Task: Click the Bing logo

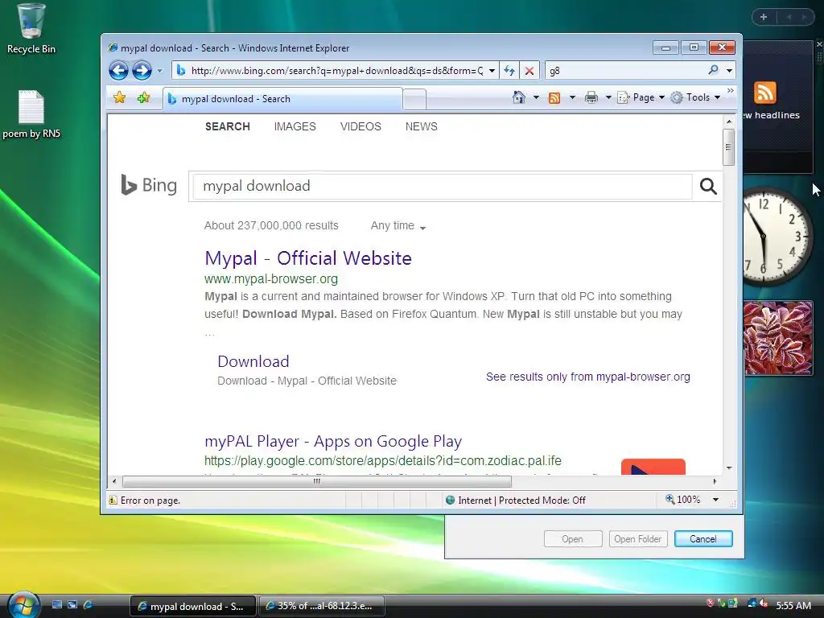Action: pyautogui.click(x=149, y=185)
